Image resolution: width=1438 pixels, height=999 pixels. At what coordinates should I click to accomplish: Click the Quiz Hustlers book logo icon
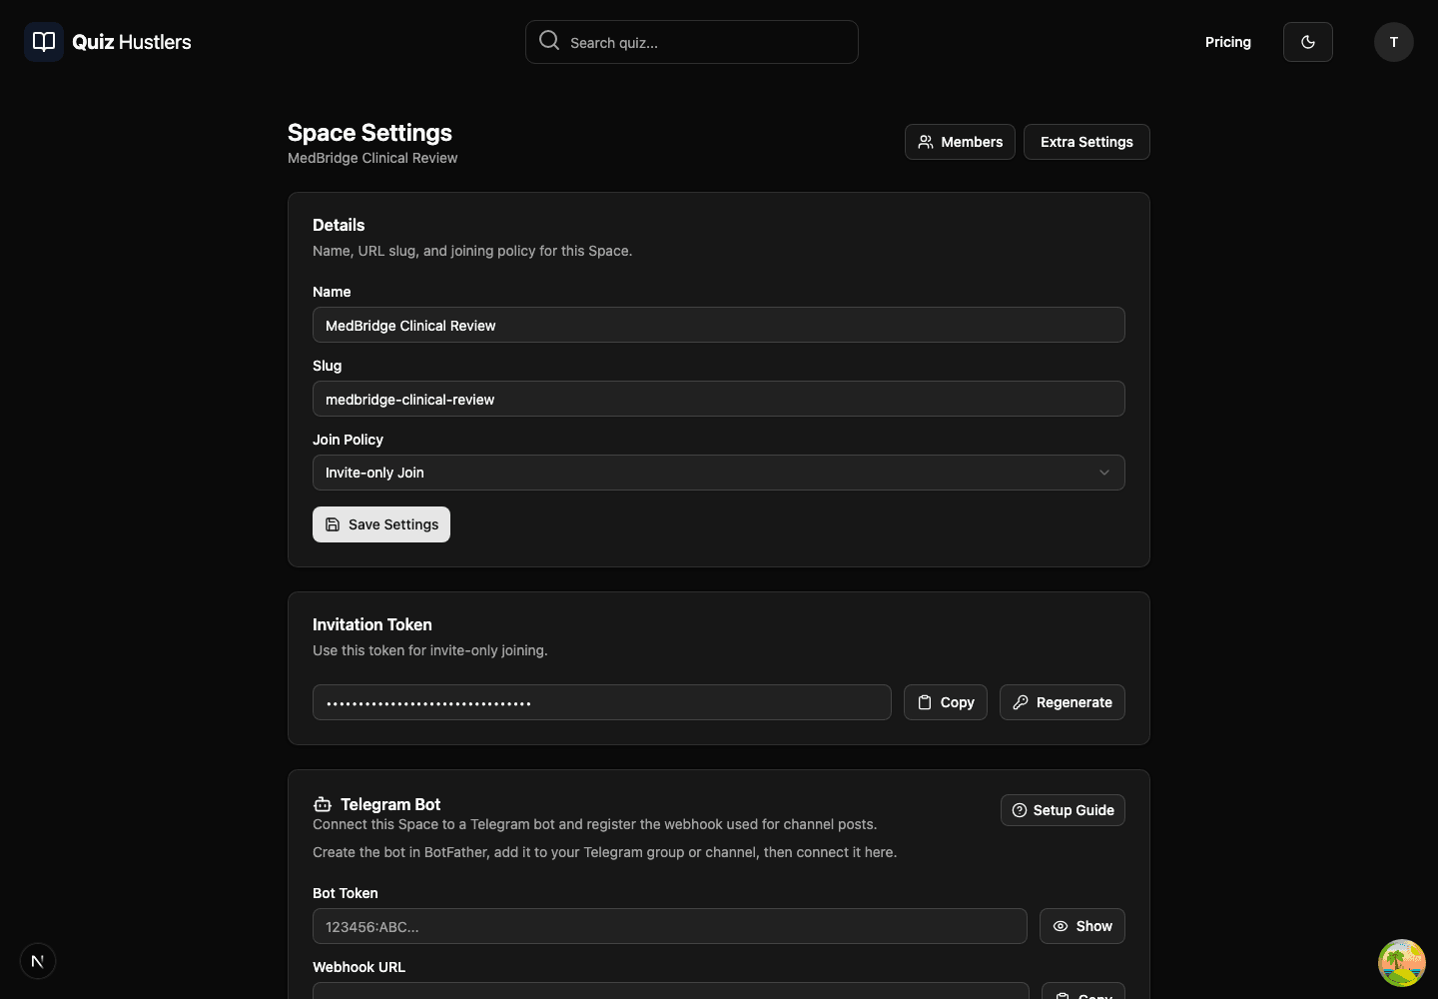click(x=44, y=42)
